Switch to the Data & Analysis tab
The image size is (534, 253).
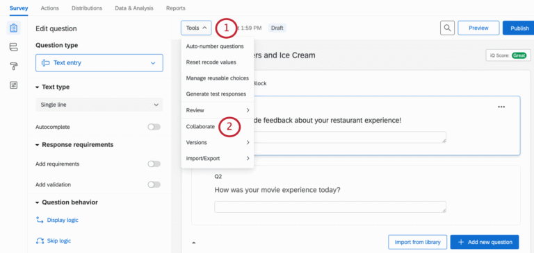[x=134, y=8]
